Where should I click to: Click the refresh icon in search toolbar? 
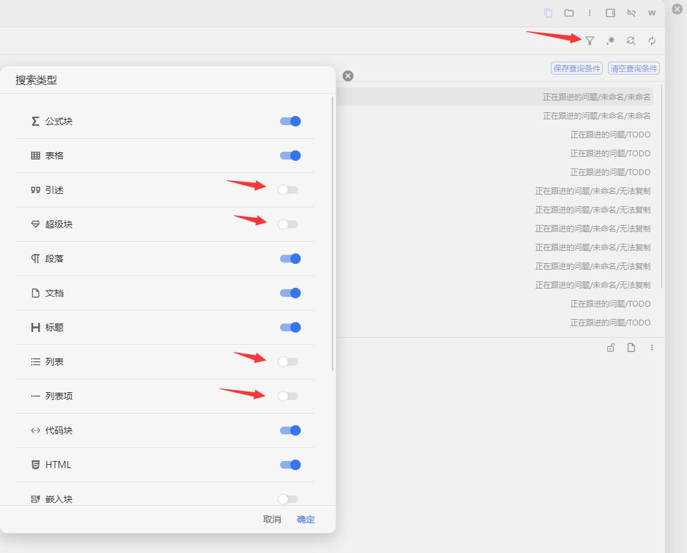[652, 41]
